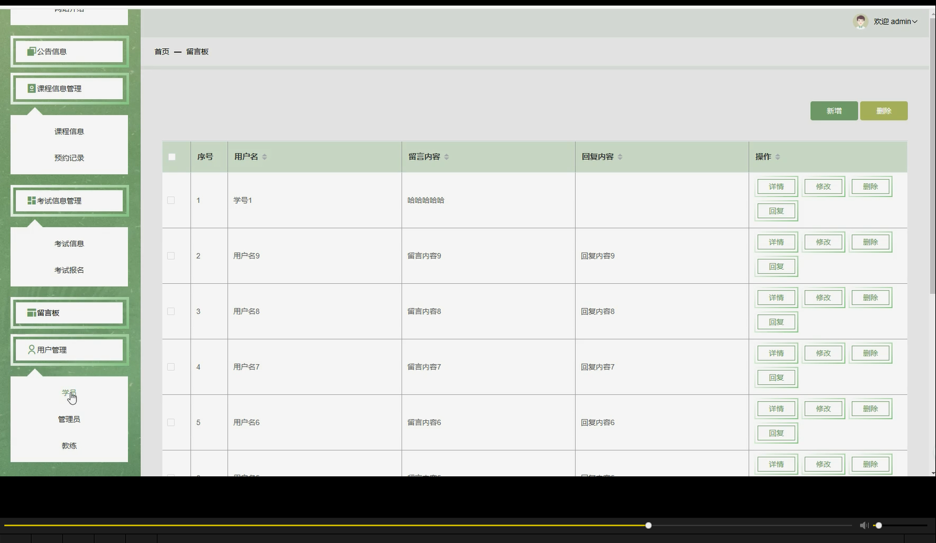Select the 预约记录 submenu item

[x=69, y=158]
